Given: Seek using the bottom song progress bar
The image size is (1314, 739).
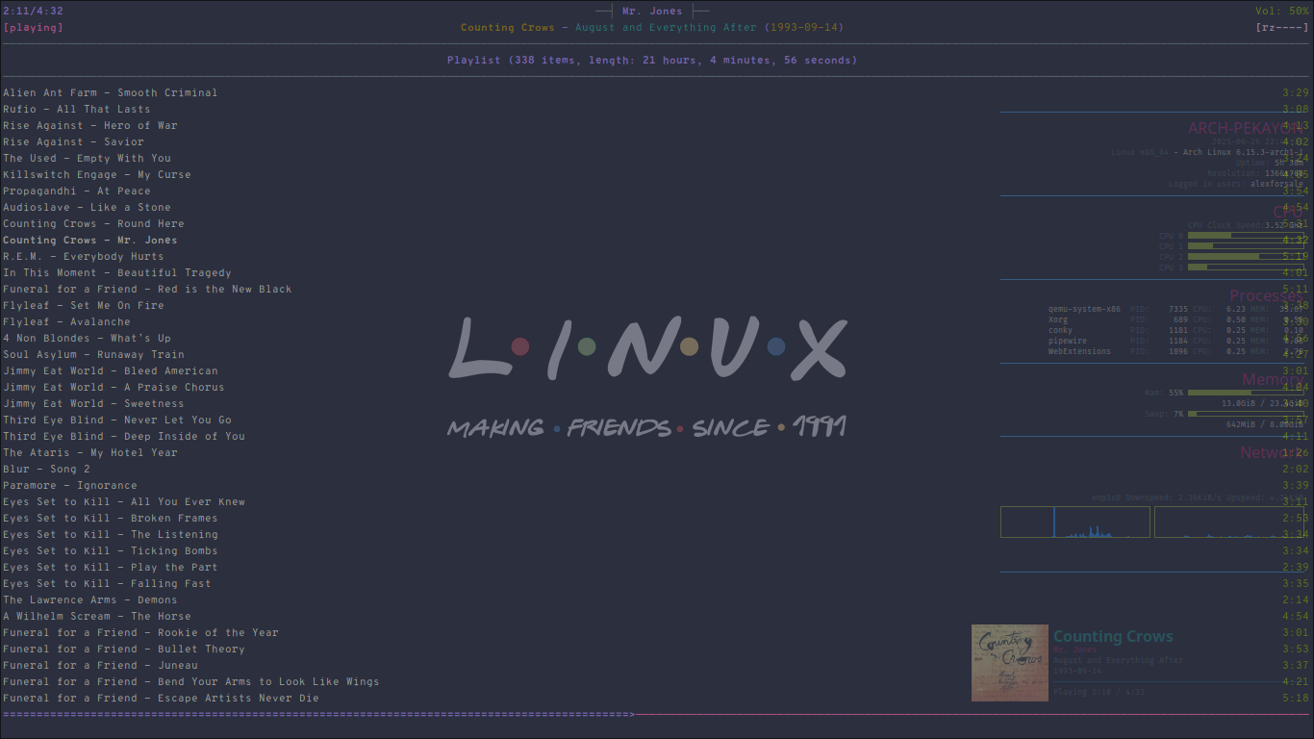Looking at the screenshot, I should tap(656, 715).
